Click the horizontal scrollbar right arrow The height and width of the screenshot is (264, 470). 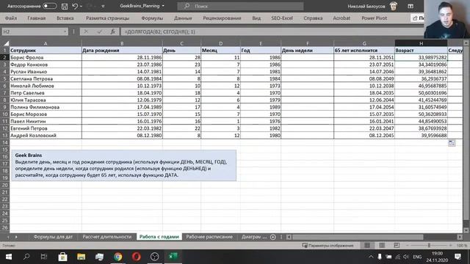460,237
